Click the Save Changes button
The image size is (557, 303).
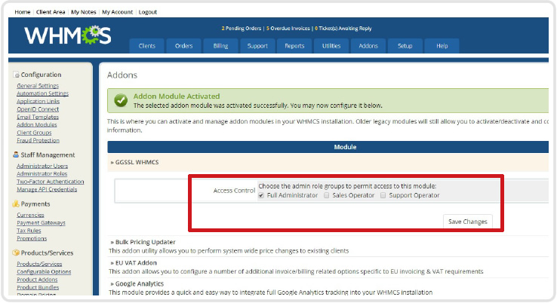pyautogui.click(x=467, y=222)
